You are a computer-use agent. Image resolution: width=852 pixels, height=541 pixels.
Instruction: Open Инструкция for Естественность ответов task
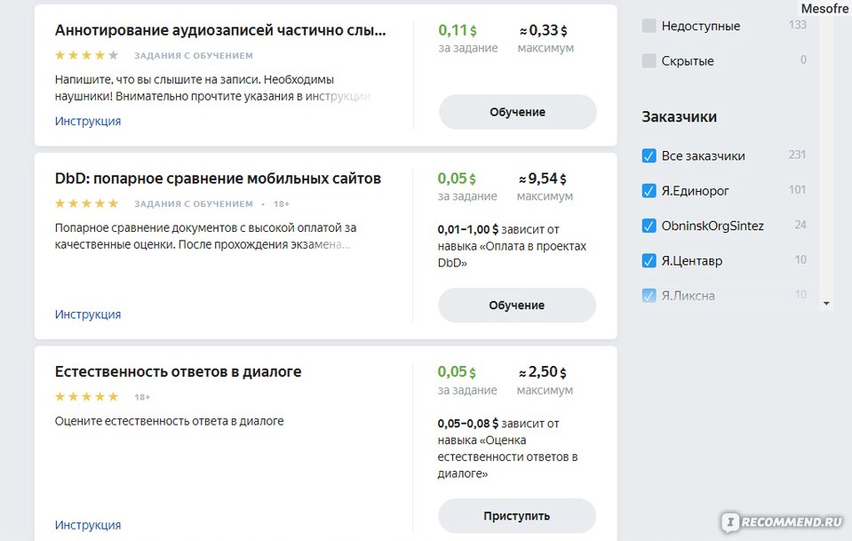pyautogui.click(x=88, y=525)
